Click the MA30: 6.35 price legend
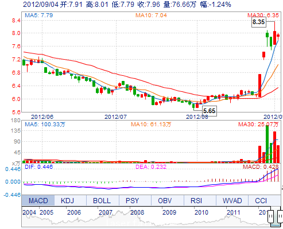Image resolution: width=283 pixels, height=229 pixels. (263, 15)
